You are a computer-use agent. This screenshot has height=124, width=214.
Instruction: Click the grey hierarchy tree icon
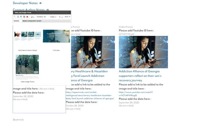click(60, 17)
